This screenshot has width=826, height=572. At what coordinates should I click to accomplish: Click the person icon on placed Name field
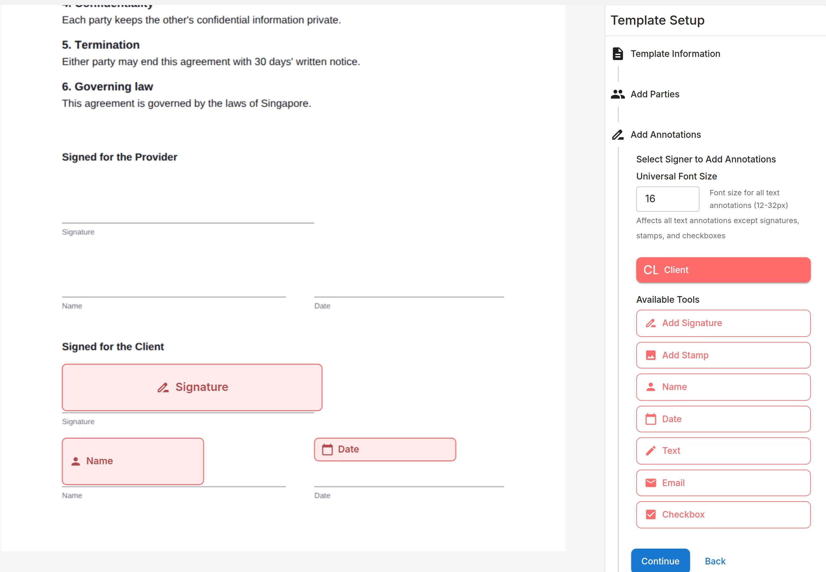75,461
